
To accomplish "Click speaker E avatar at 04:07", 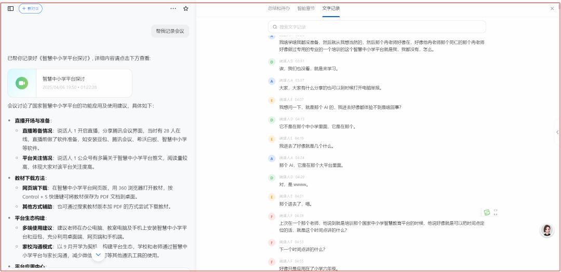I will point(272,100).
